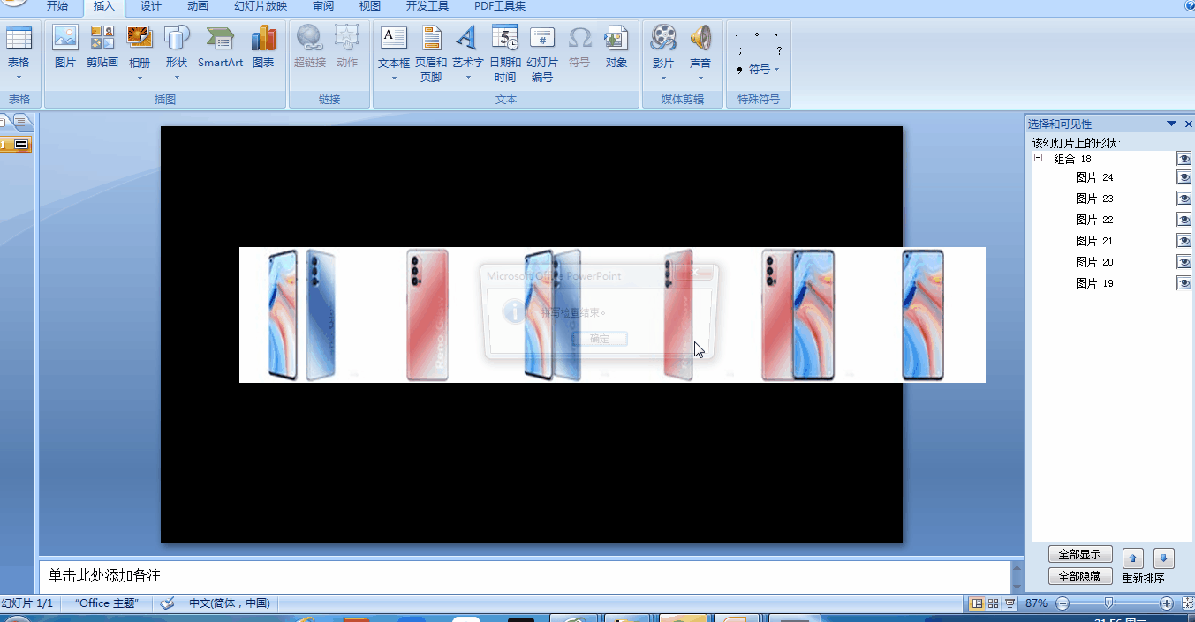
Task: Open the 动画 ribbon tab
Action: 198,6
